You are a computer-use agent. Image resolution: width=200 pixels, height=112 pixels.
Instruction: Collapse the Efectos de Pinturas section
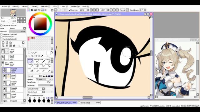click(x=1, y=26)
